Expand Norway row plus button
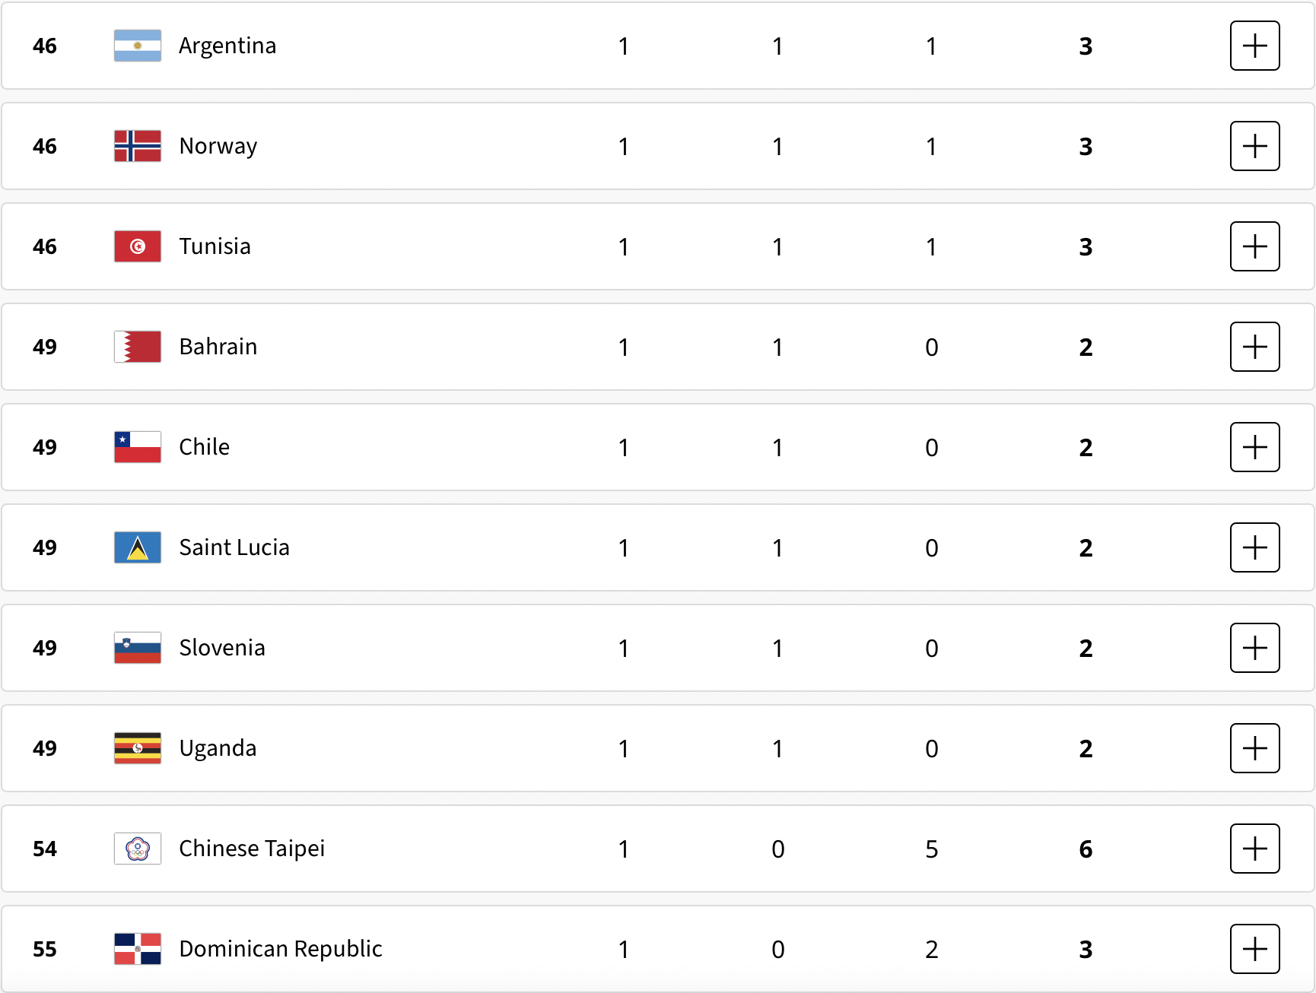 click(1254, 146)
